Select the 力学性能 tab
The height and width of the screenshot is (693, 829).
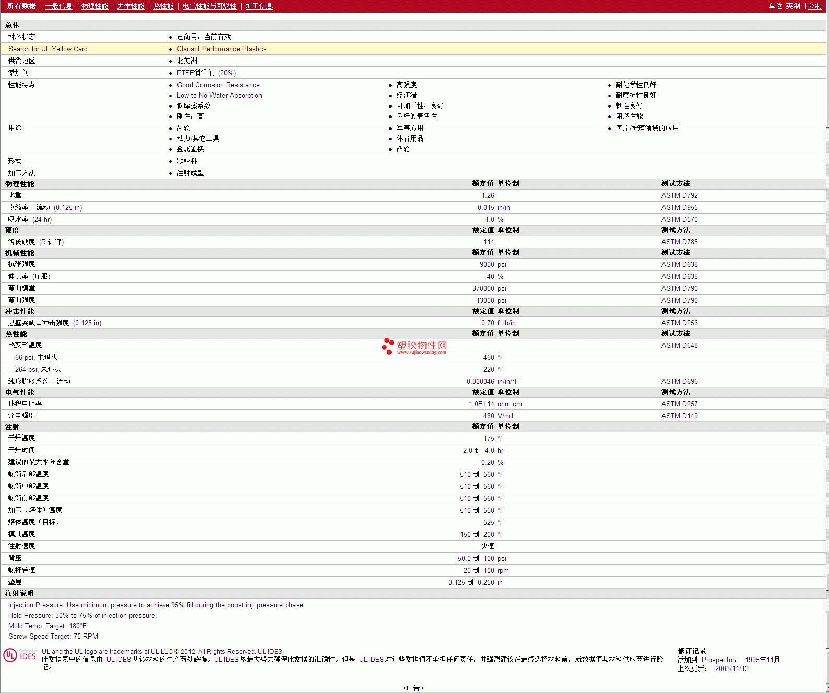pos(131,6)
